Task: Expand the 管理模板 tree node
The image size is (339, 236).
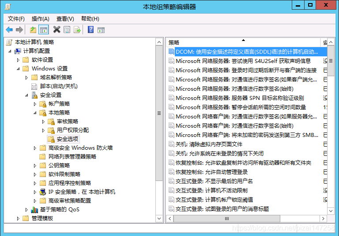Action: click(x=18, y=218)
